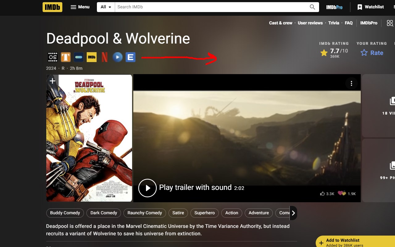The width and height of the screenshot is (395, 247).
Task: Select the Adventure genre chip
Action: pyautogui.click(x=259, y=213)
